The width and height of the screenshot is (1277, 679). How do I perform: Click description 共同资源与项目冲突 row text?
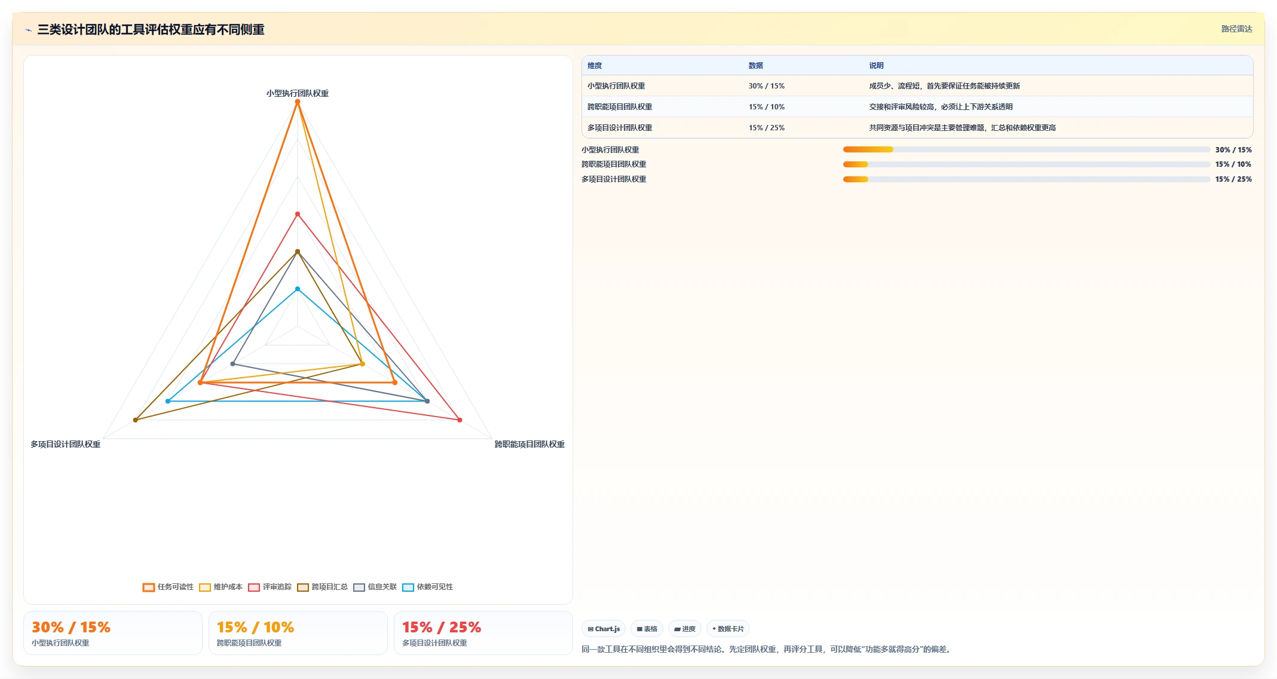(962, 128)
